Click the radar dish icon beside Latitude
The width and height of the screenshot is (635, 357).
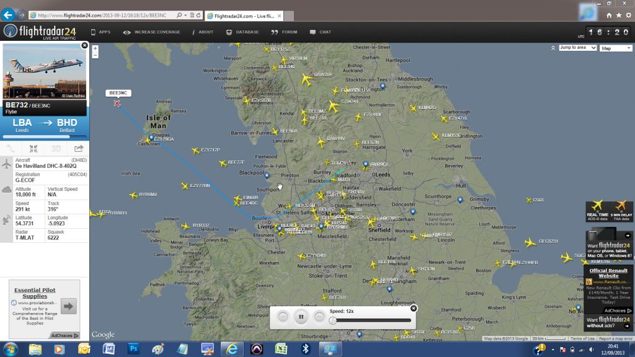[x=6, y=220]
